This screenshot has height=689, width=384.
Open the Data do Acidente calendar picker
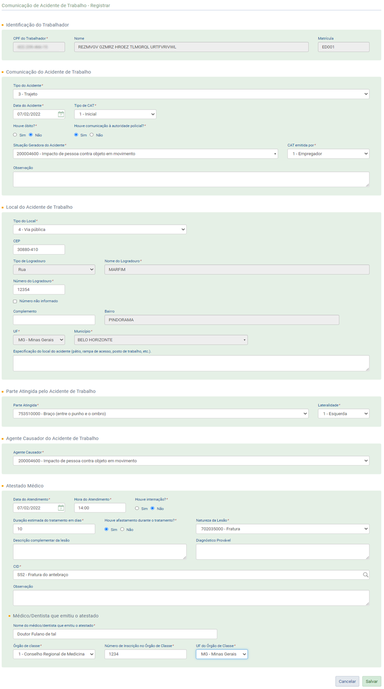61,114
